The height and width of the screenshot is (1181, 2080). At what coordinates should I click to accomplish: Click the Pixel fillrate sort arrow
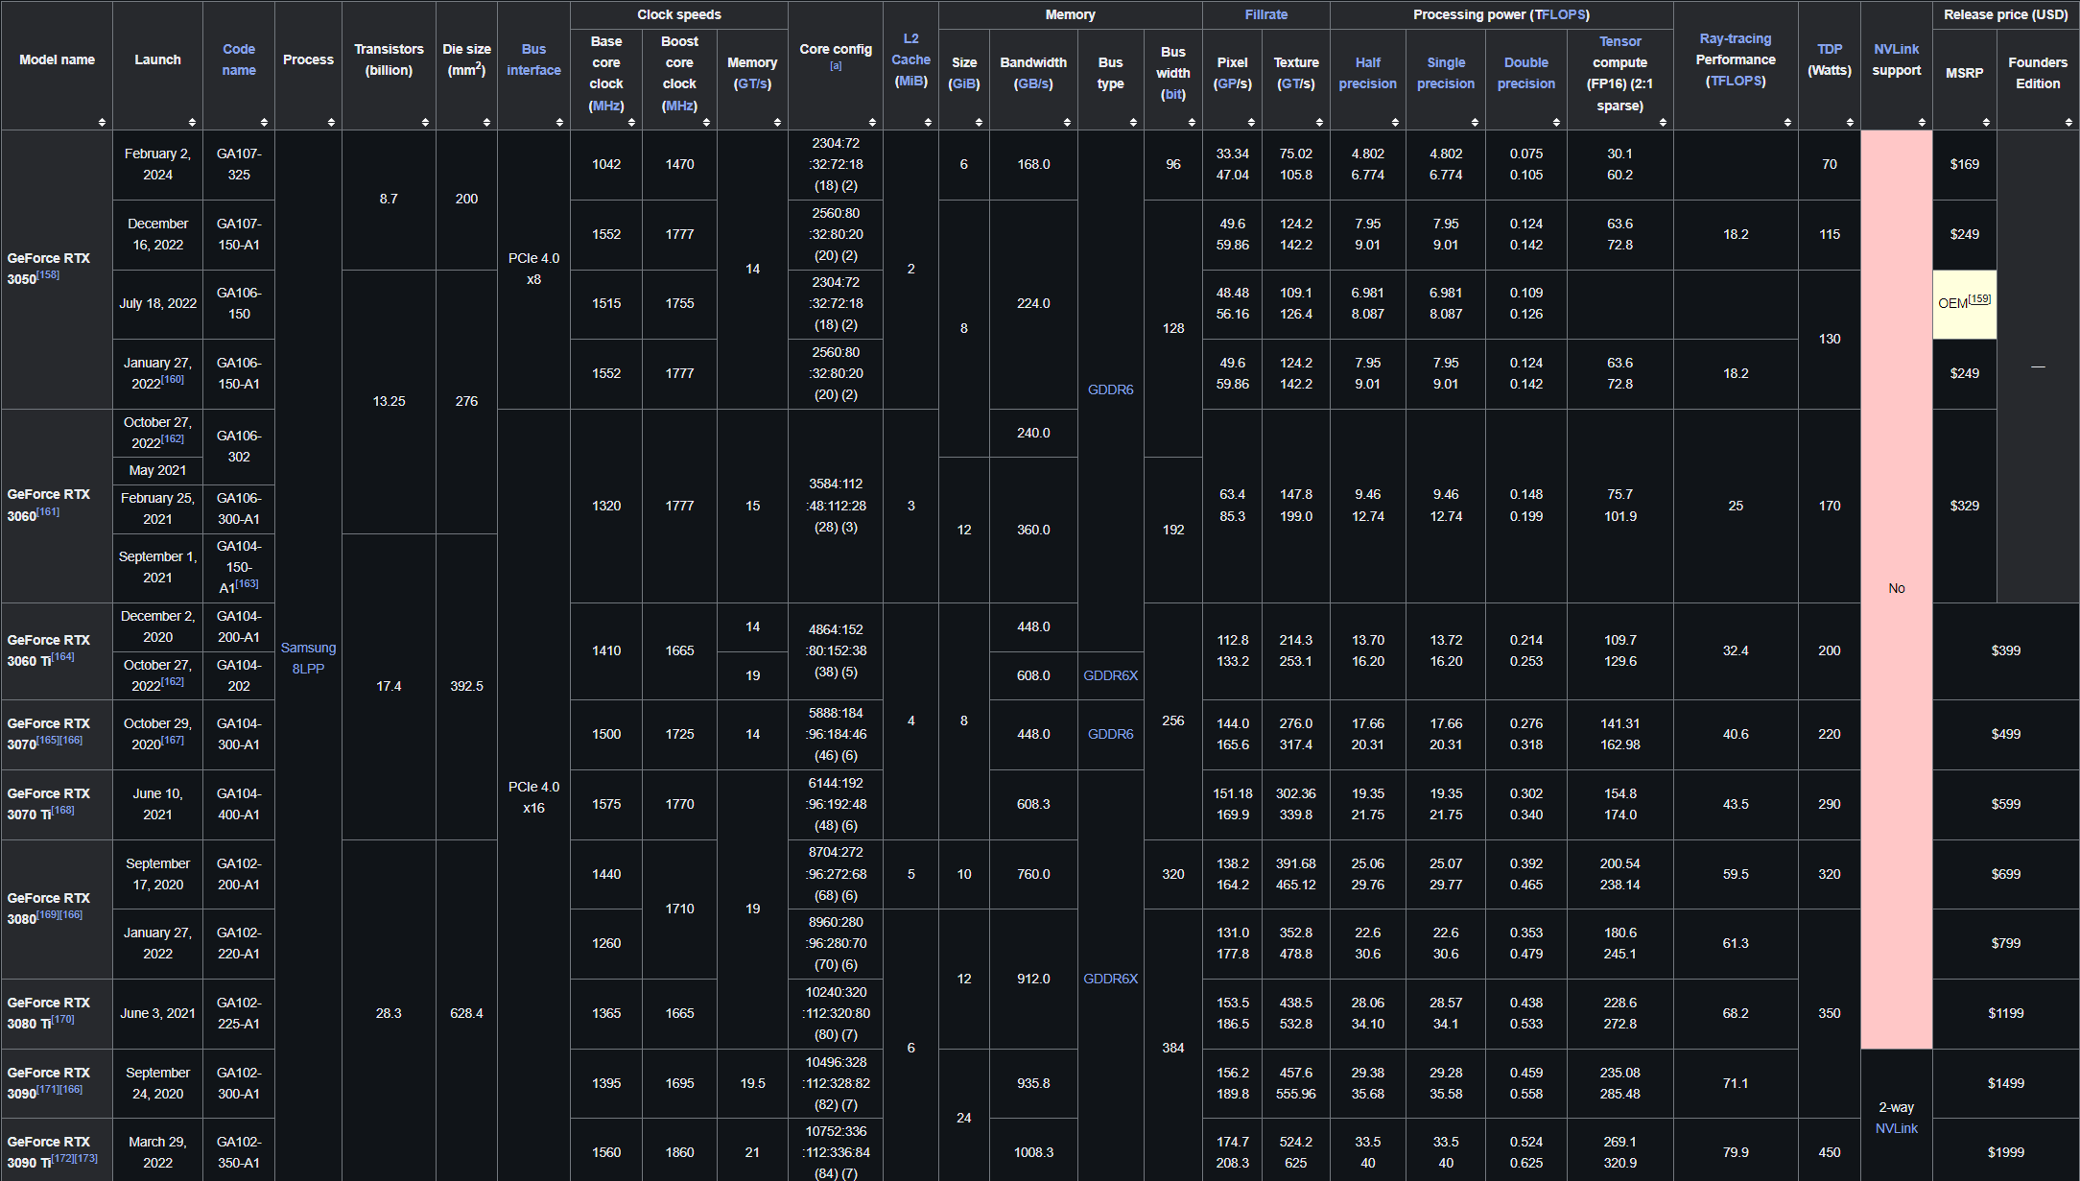point(1251,123)
